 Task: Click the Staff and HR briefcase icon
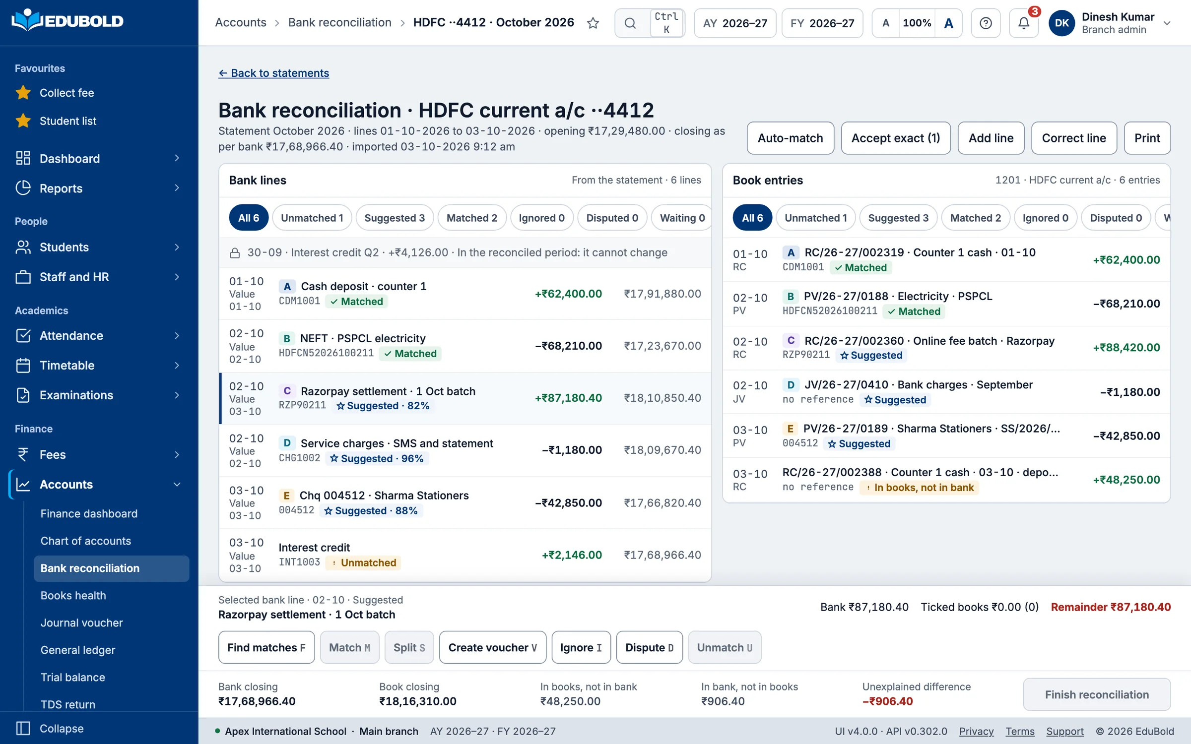pos(23,277)
